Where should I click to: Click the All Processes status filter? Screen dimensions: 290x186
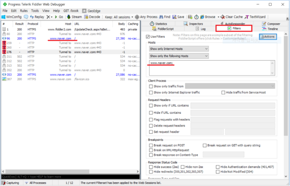(36, 183)
